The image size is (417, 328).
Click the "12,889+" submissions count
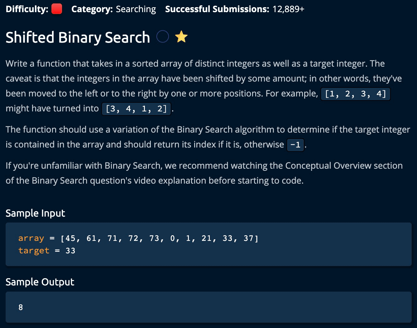288,9
